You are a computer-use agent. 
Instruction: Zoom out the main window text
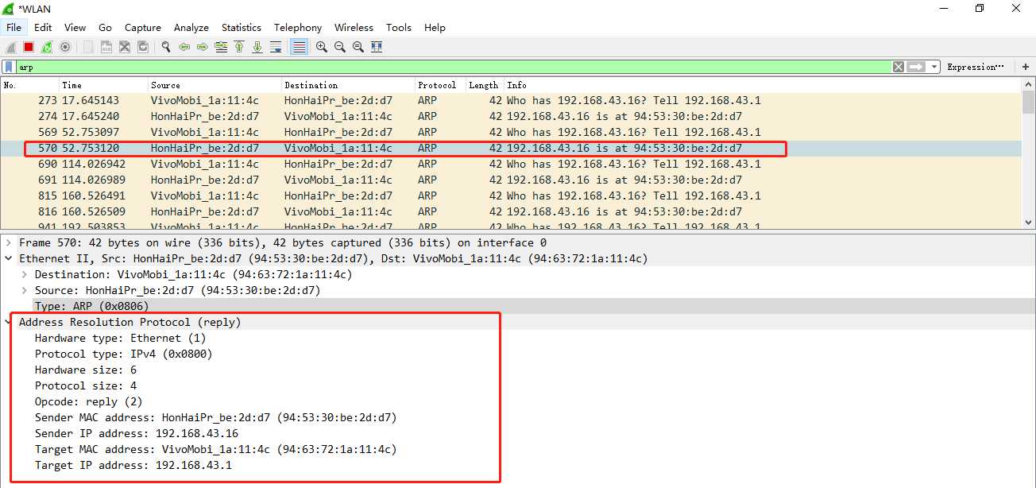point(340,48)
